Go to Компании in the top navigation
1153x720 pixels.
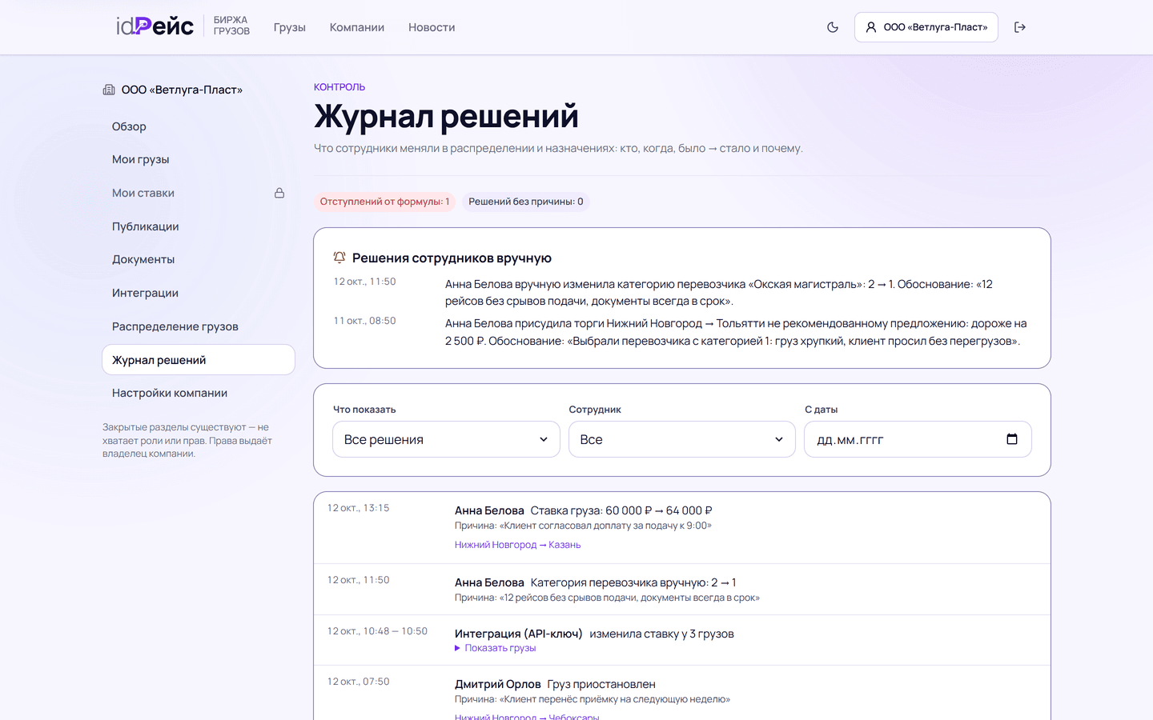click(x=357, y=27)
